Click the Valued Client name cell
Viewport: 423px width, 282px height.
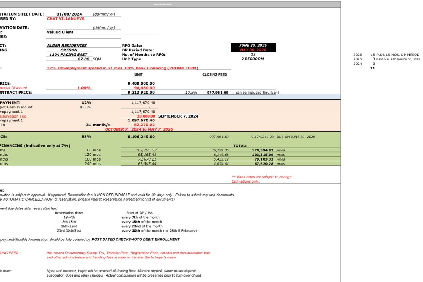60,32
